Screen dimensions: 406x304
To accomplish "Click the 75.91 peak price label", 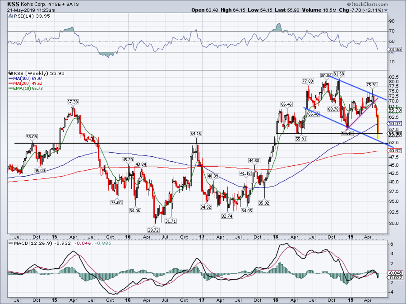I will click(372, 84).
